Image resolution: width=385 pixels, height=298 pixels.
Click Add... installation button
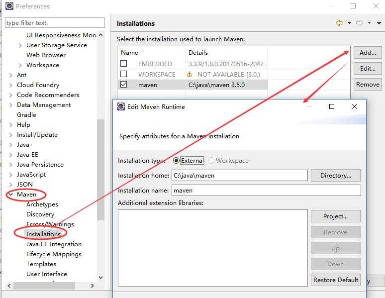coord(368,52)
